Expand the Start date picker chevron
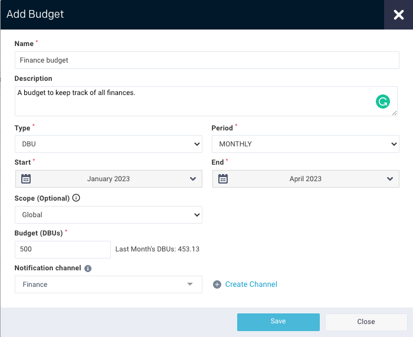The height and width of the screenshot is (337, 413). [193, 179]
